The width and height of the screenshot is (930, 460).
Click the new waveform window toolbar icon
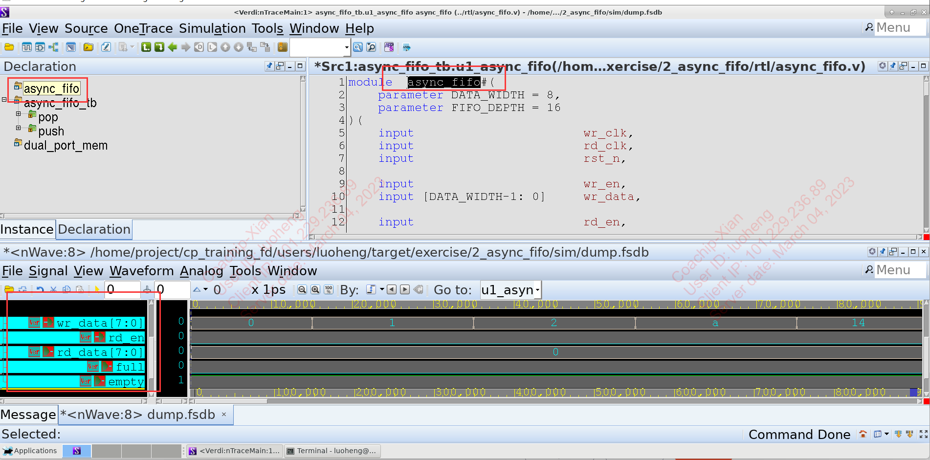pos(26,47)
